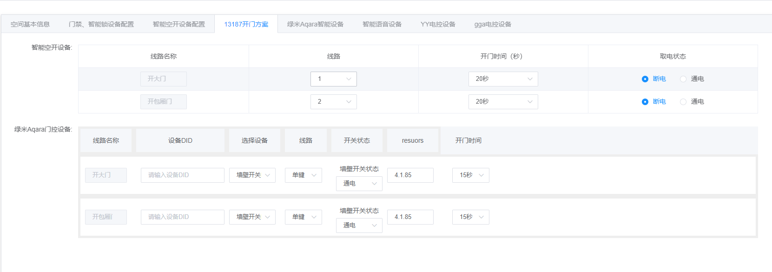Open the 20秒 door time dropdown for 开大门

coord(503,79)
